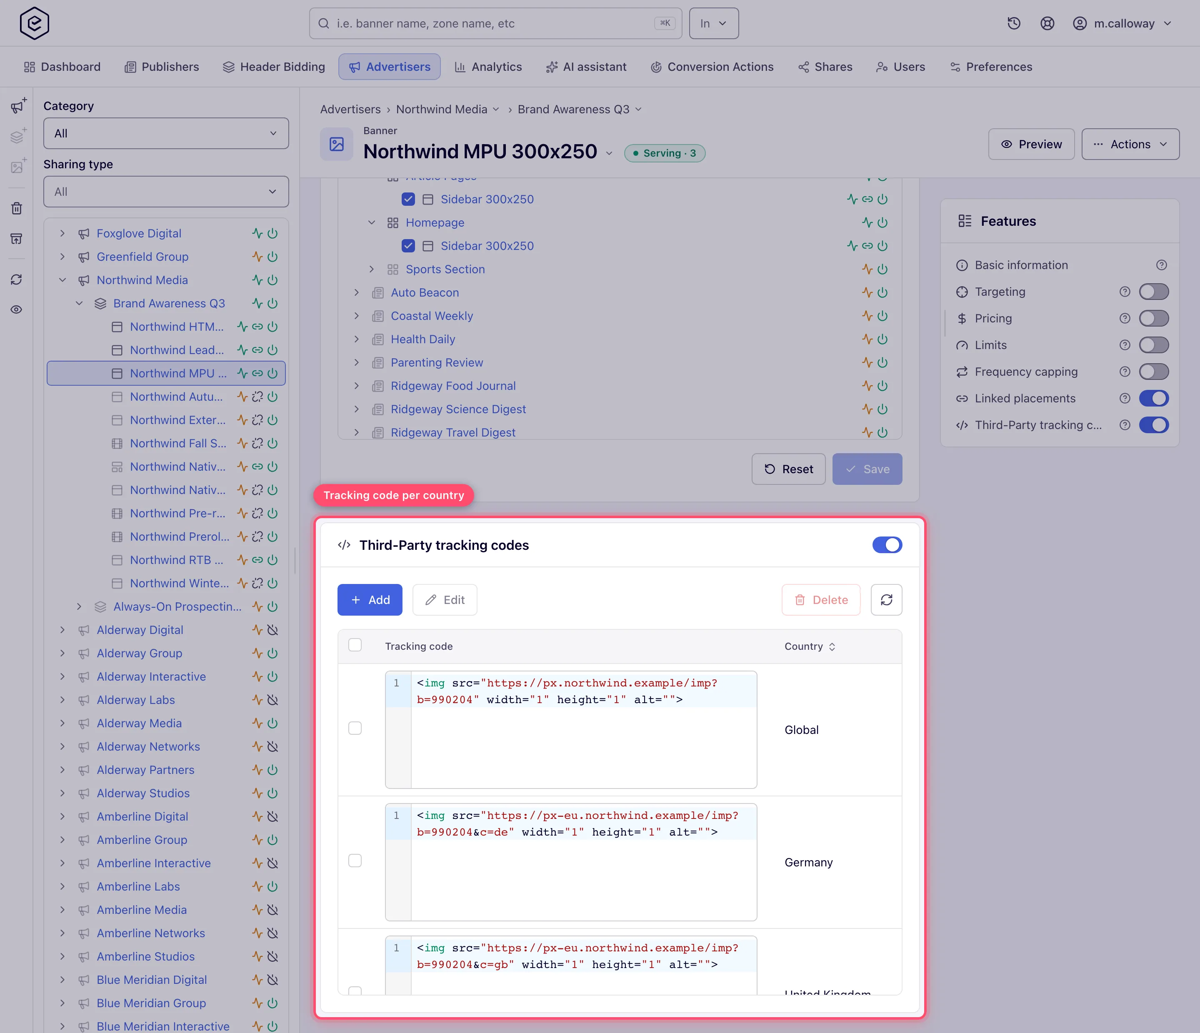
Task: Click link icon on Northwind HTM... row
Action: pyautogui.click(x=257, y=327)
